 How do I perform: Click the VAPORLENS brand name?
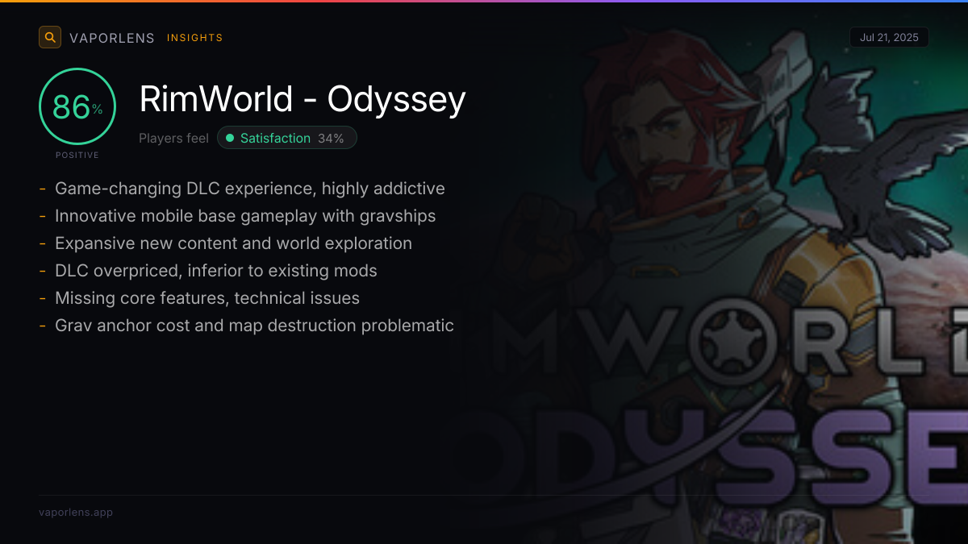click(112, 38)
